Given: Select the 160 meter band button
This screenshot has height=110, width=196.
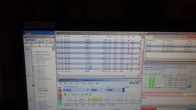Looking at the screenshot, I should [x=60, y=90].
